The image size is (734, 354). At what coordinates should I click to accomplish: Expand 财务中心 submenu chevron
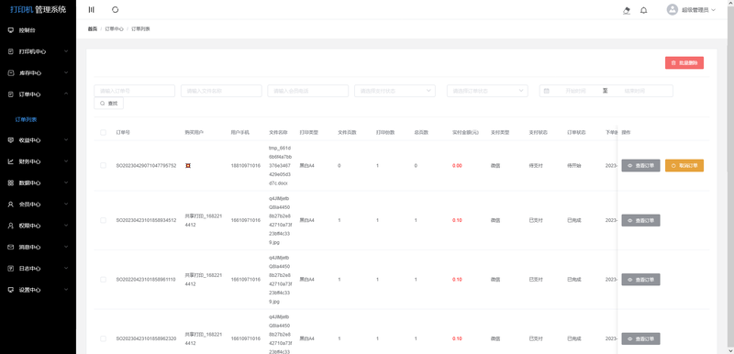(66, 161)
